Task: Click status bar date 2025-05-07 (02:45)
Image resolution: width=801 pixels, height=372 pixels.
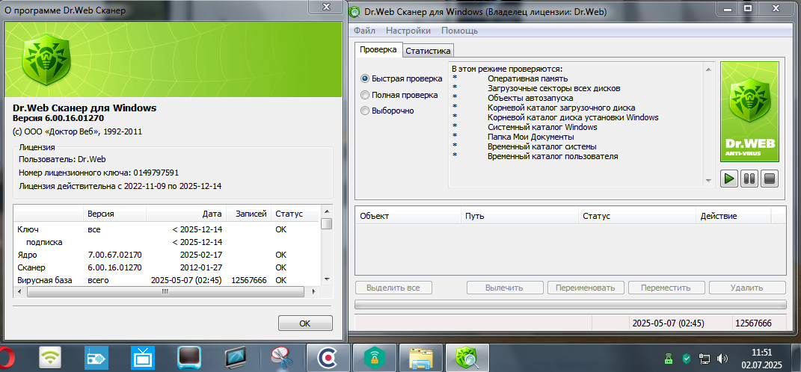Action: click(x=668, y=323)
